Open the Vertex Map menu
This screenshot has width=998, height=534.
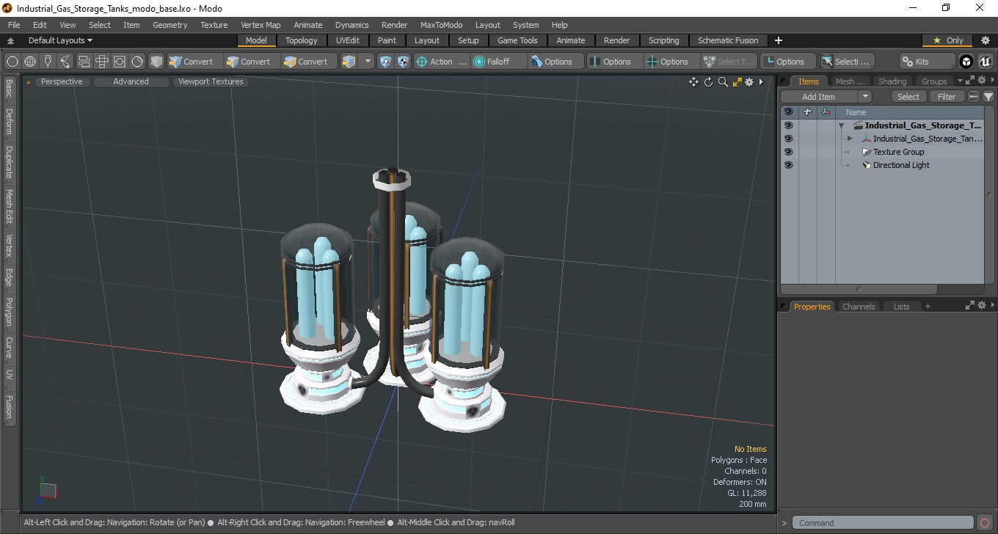click(x=261, y=25)
